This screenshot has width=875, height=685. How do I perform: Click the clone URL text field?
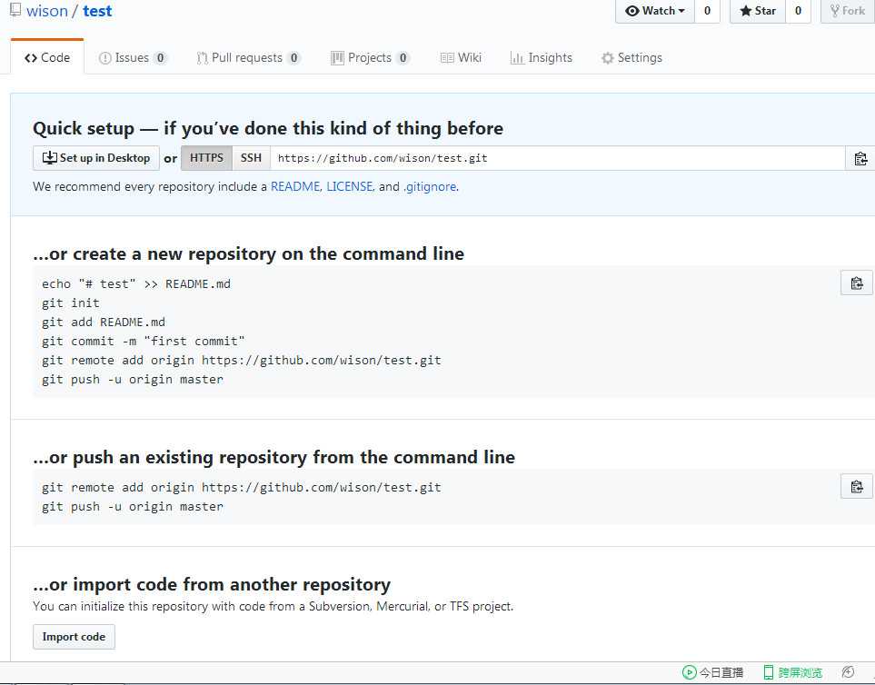pos(558,158)
